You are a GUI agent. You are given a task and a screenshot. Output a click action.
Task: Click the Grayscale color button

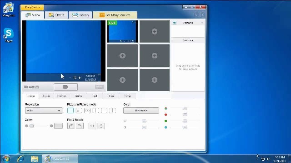(141, 110)
